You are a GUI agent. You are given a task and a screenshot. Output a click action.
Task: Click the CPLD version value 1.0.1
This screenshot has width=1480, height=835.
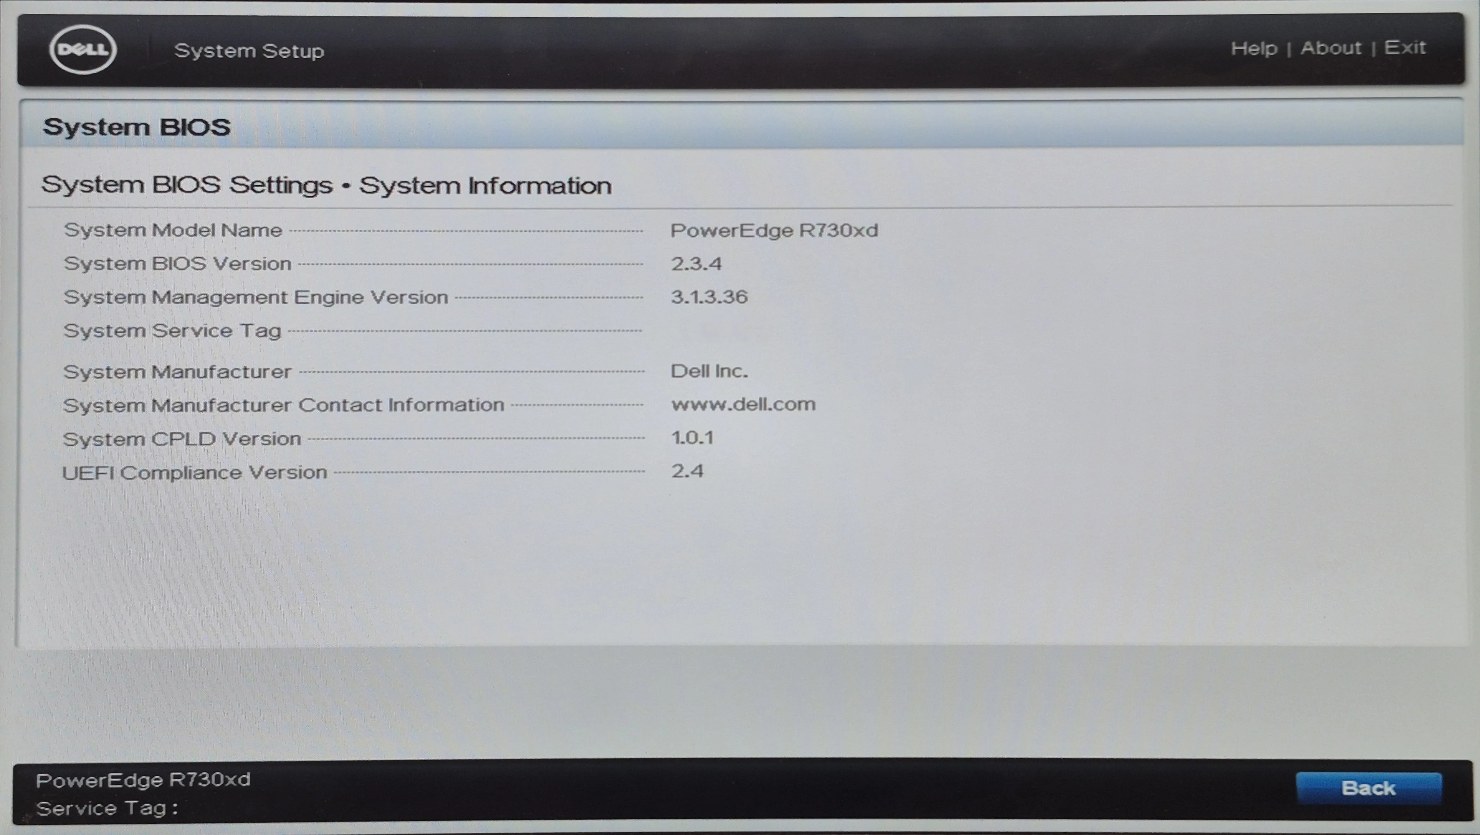tap(692, 438)
